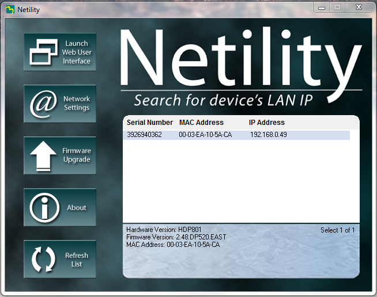Image resolution: width=377 pixels, height=297 pixels.
Task: Sort by MAC Address column header
Action: tap(202, 123)
